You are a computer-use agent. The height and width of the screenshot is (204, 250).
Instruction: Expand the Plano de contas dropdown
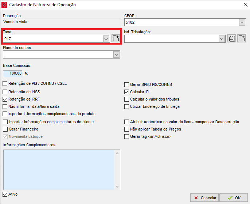coord(116,54)
